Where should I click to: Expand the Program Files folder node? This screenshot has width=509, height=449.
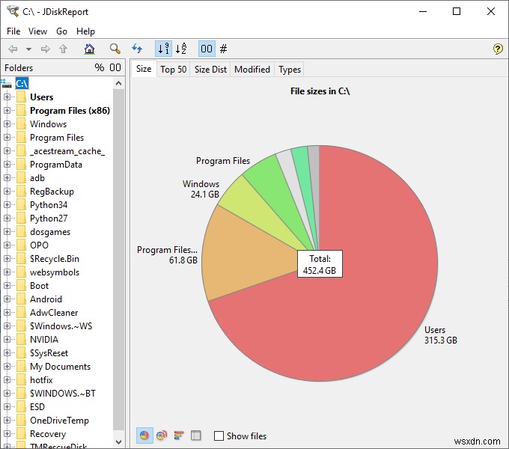7,138
